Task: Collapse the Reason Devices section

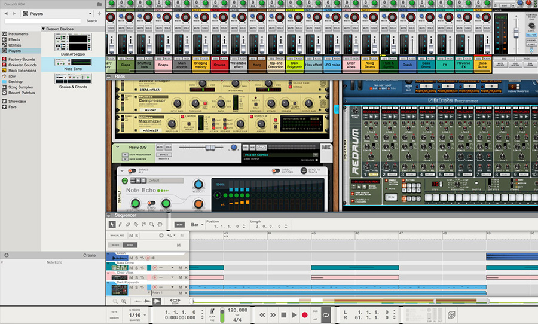Action: pyautogui.click(x=43, y=29)
